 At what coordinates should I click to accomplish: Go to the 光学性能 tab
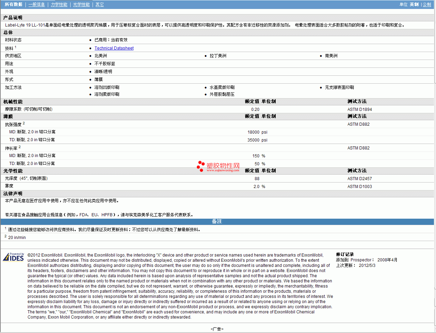[81, 4]
